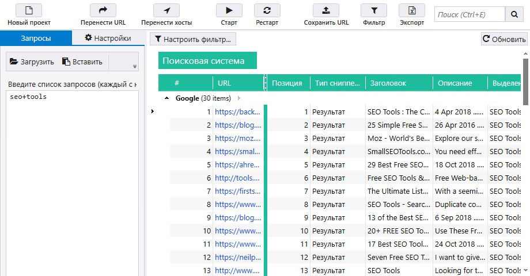Click the Рестарт refresh icon
The width and height of the screenshot is (530, 276).
coord(267,10)
